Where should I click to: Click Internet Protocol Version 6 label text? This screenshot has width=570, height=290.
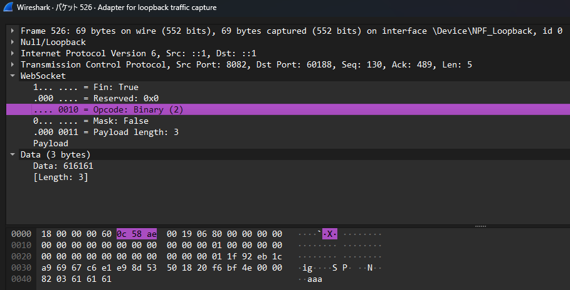(x=138, y=53)
